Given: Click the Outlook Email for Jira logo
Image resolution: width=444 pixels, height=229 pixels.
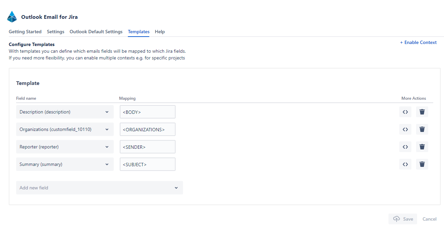Looking at the screenshot, I should coord(12,17).
